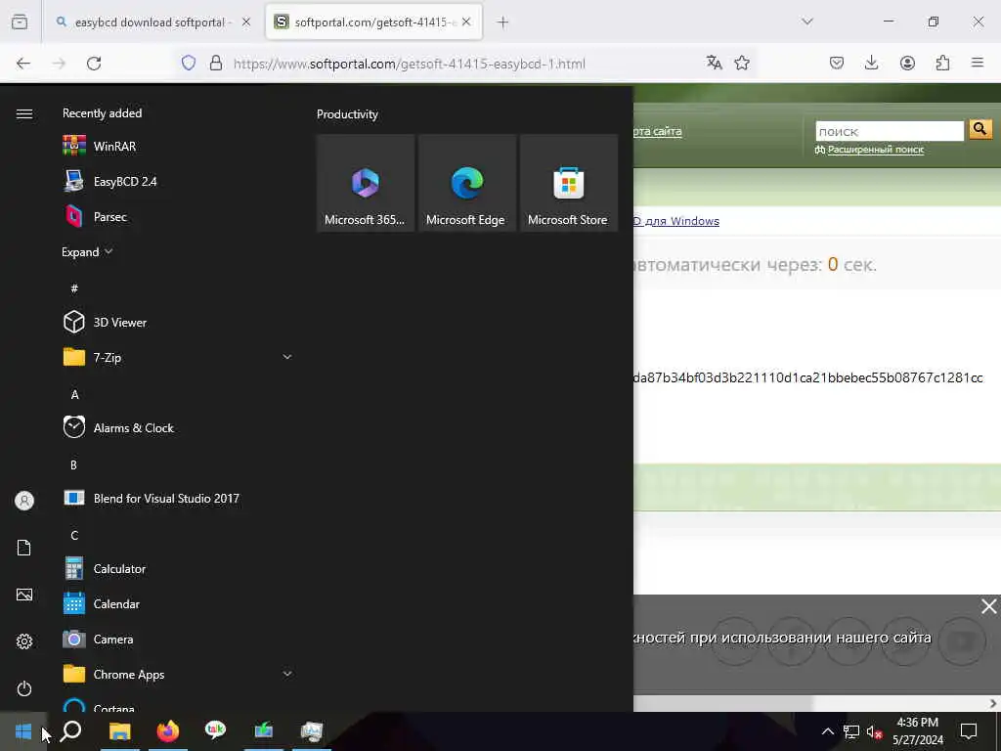The image size is (1001, 751).
Task: Open the Microsoft Edge tile
Action: [x=466, y=183]
